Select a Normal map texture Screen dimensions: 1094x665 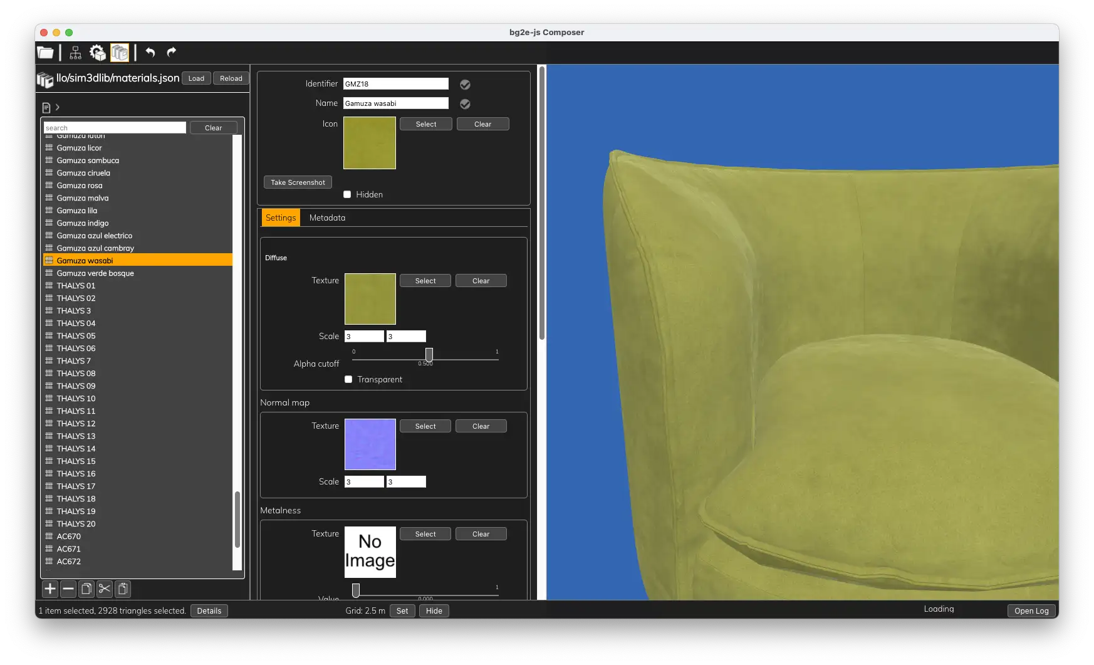[x=425, y=426]
